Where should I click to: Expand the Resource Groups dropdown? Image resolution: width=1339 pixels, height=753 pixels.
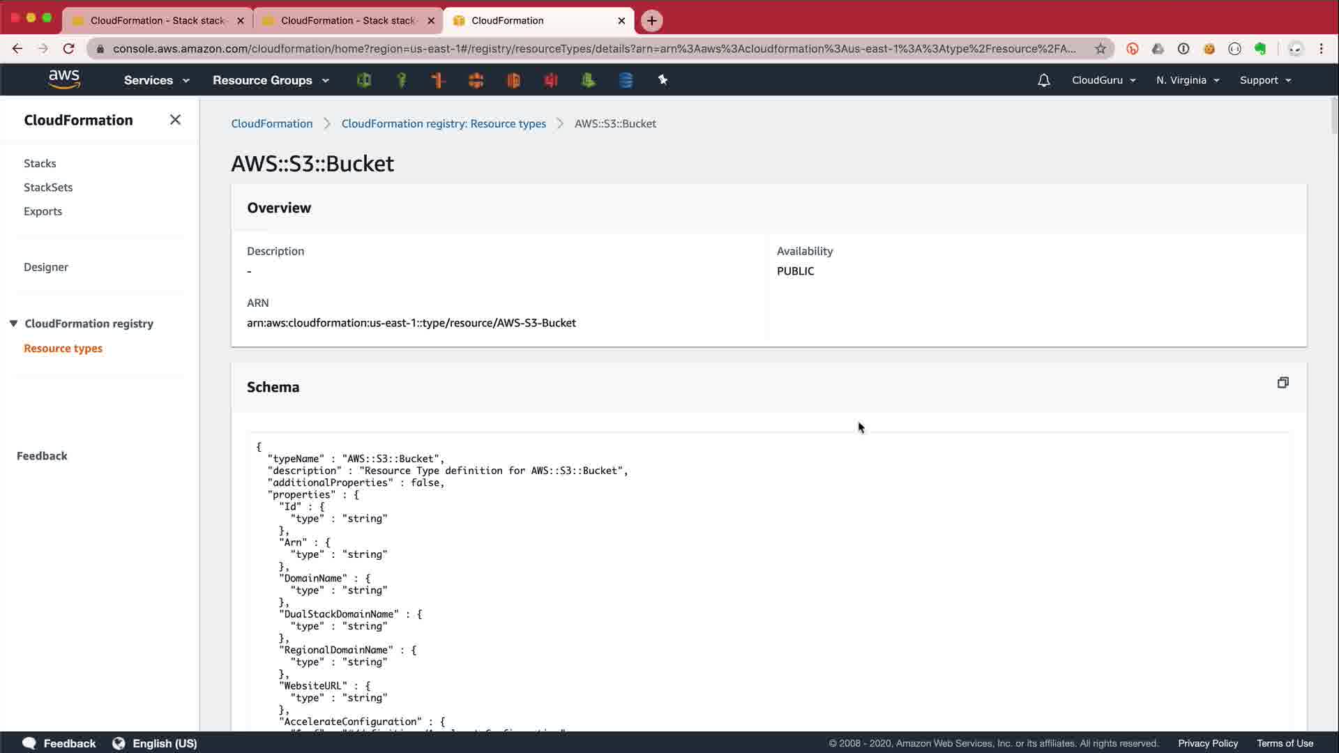point(271,80)
